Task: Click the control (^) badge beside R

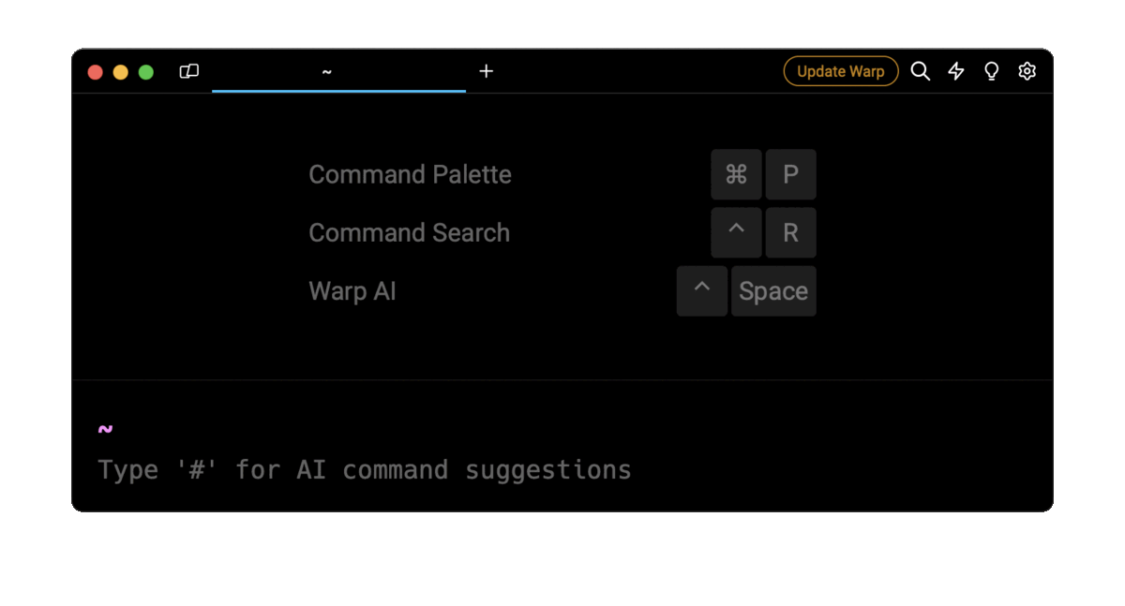Action: click(736, 232)
